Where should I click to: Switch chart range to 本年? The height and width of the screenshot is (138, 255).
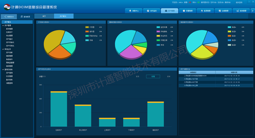(169, 76)
